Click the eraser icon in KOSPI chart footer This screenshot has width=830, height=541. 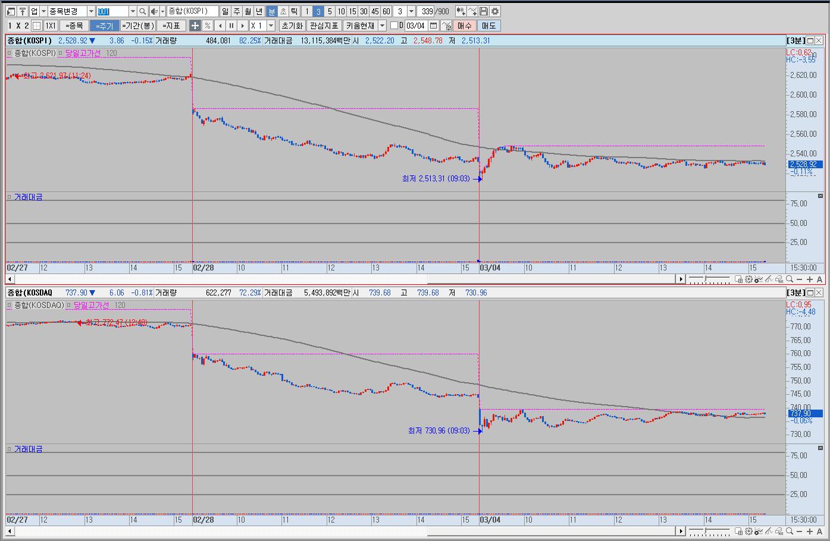tap(779, 279)
